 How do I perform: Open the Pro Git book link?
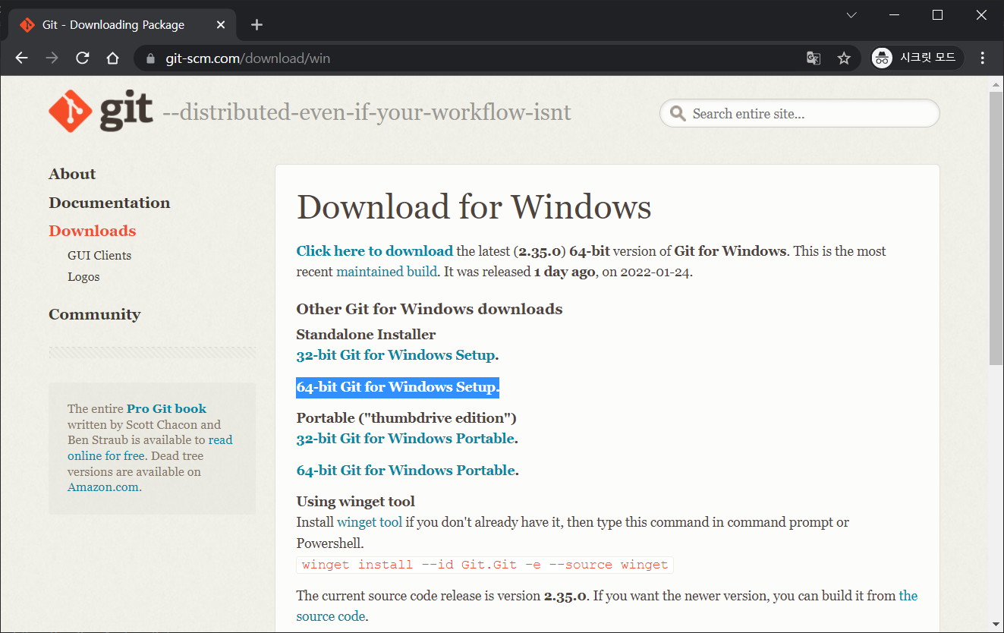(166, 408)
